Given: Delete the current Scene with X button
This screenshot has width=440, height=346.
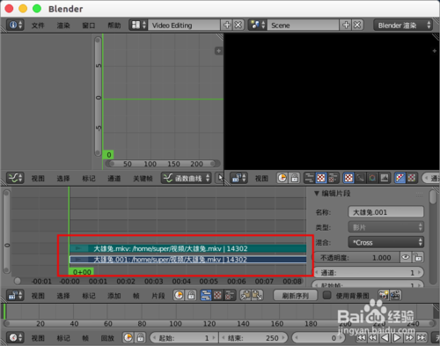Looking at the screenshot, I should click(x=357, y=25).
